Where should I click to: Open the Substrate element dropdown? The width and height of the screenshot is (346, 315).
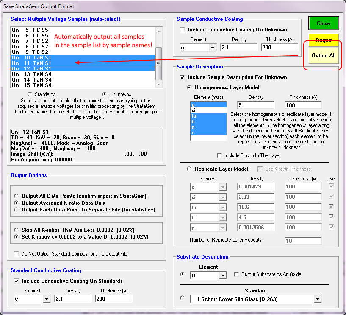tap(223, 276)
